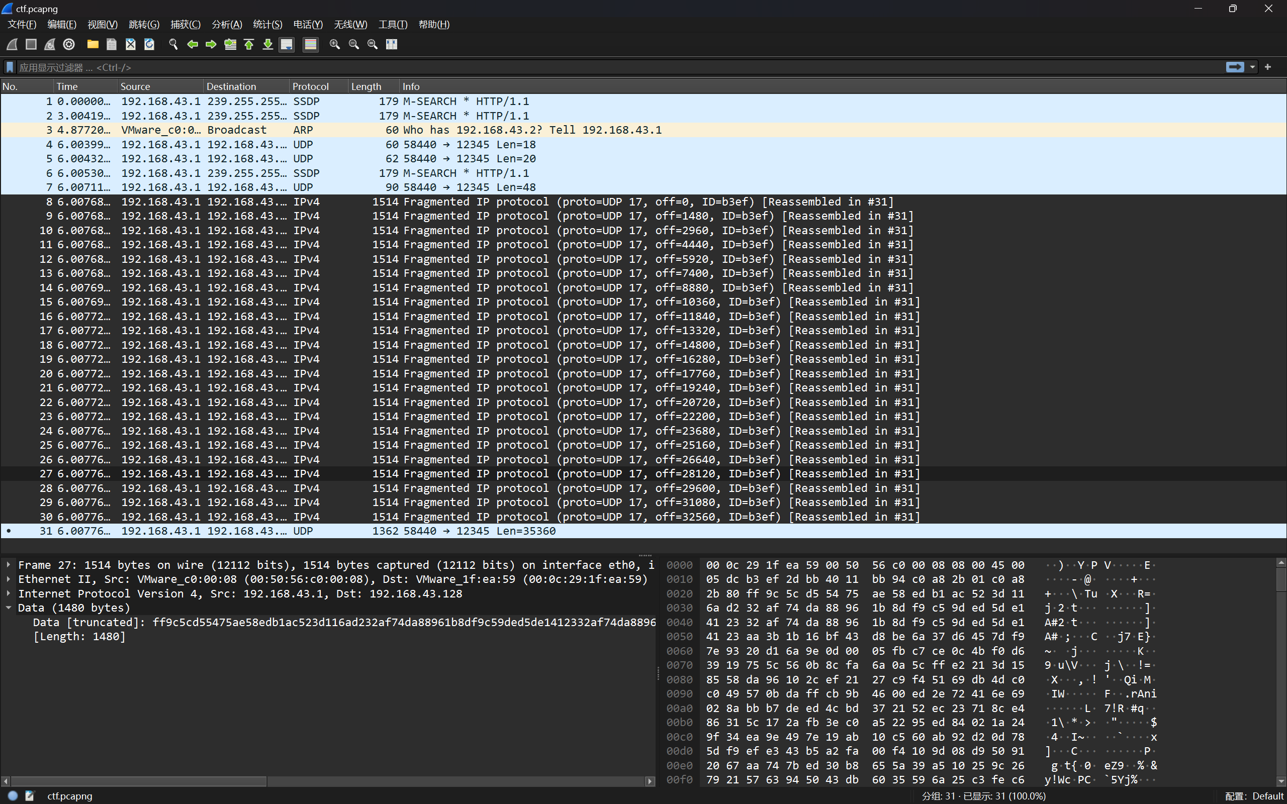This screenshot has height=804, width=1287.
Task: Sort by the Destination column header
Action: (x=246, y=86)
